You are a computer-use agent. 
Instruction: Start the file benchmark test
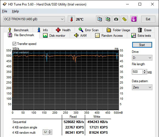[142, 45]
